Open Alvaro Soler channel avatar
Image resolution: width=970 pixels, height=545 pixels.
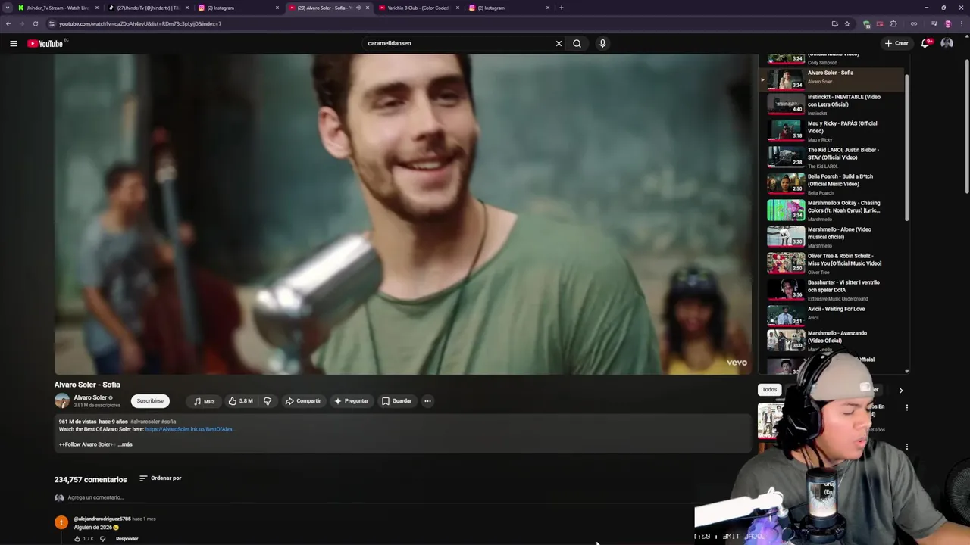(x=62, y=401)
